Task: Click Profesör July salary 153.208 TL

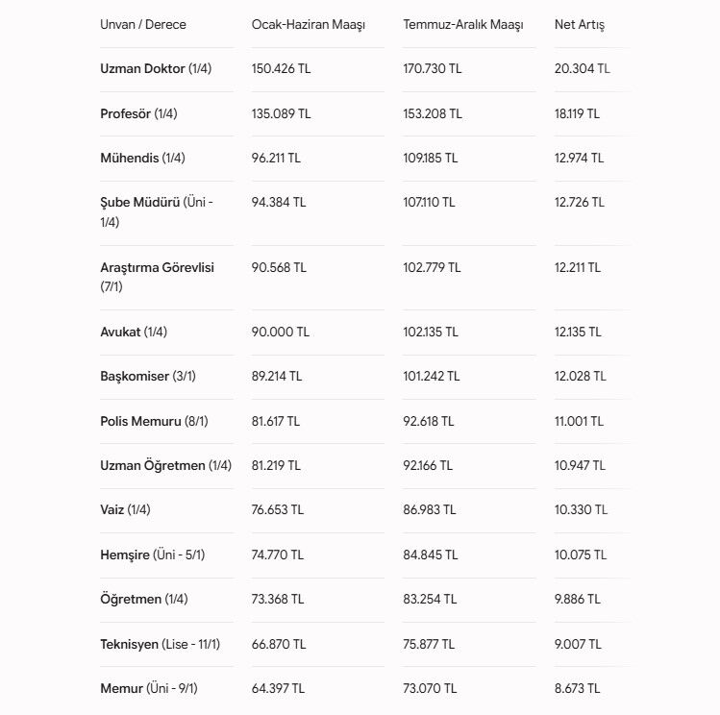Action: pos(433,113)
